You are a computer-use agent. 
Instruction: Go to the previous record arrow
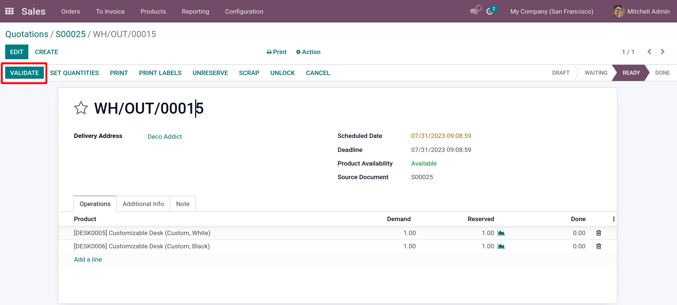649,52
